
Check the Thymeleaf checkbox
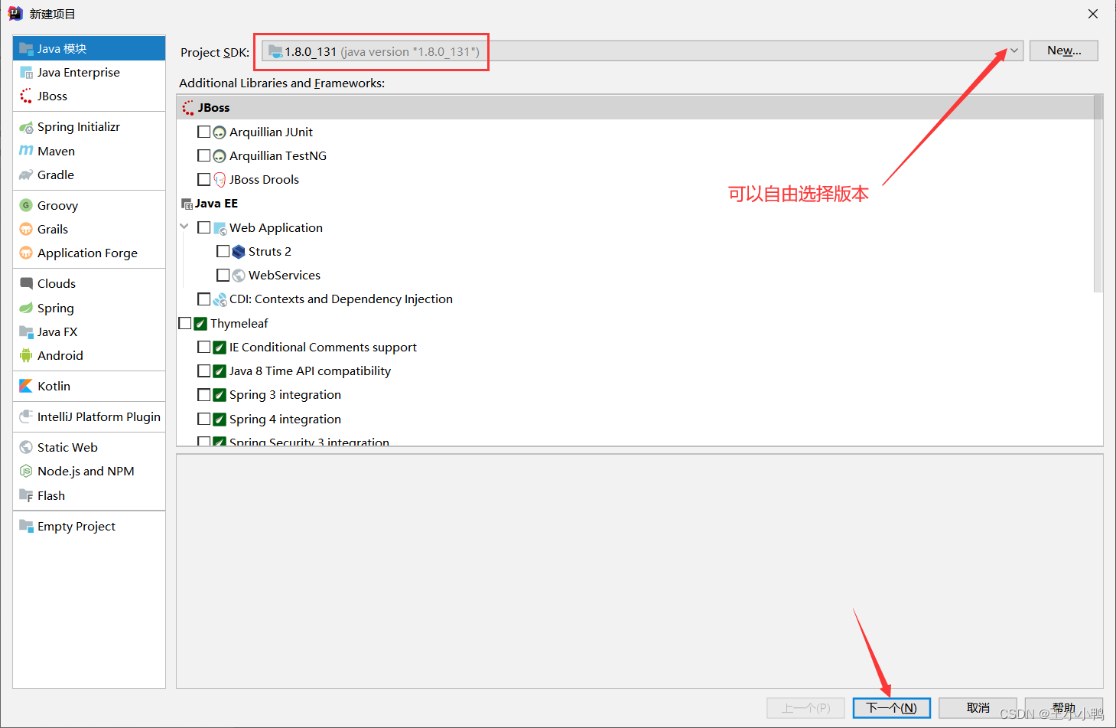[x=184, y=323]
